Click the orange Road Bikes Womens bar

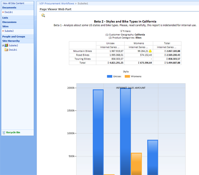[x=136, y=164]
